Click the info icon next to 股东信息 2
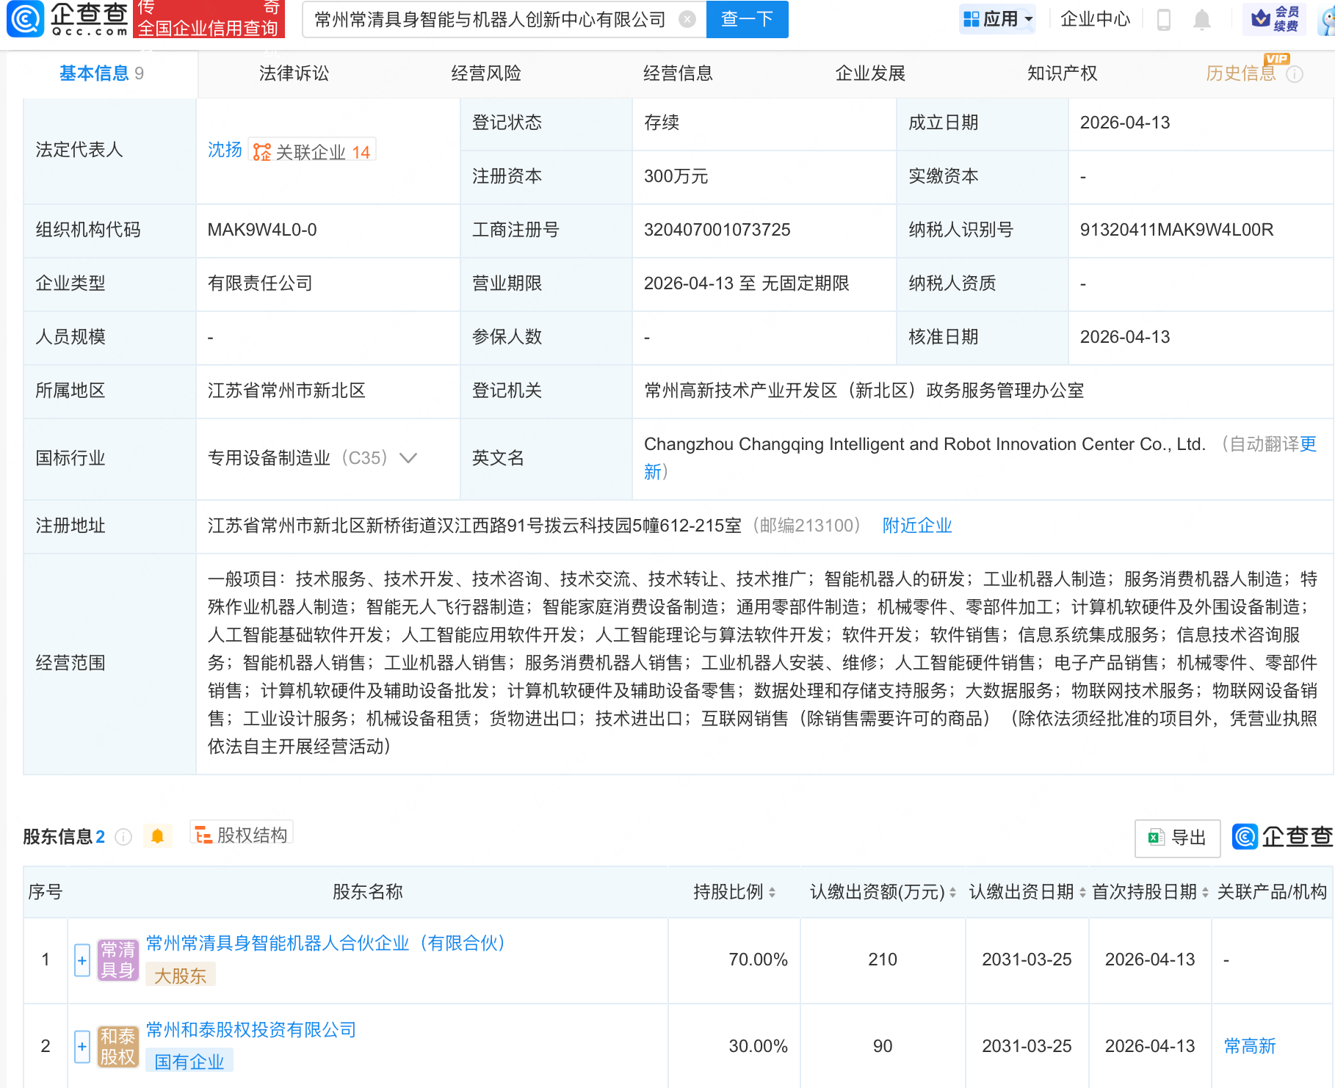The width and height of the screenshot is (1335, 1088). point(124,837)
